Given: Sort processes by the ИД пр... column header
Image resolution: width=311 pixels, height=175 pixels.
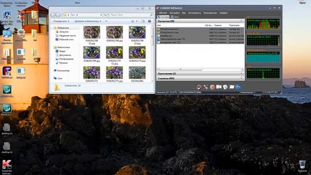Looking at the screenshot, I should click(208, 25).
